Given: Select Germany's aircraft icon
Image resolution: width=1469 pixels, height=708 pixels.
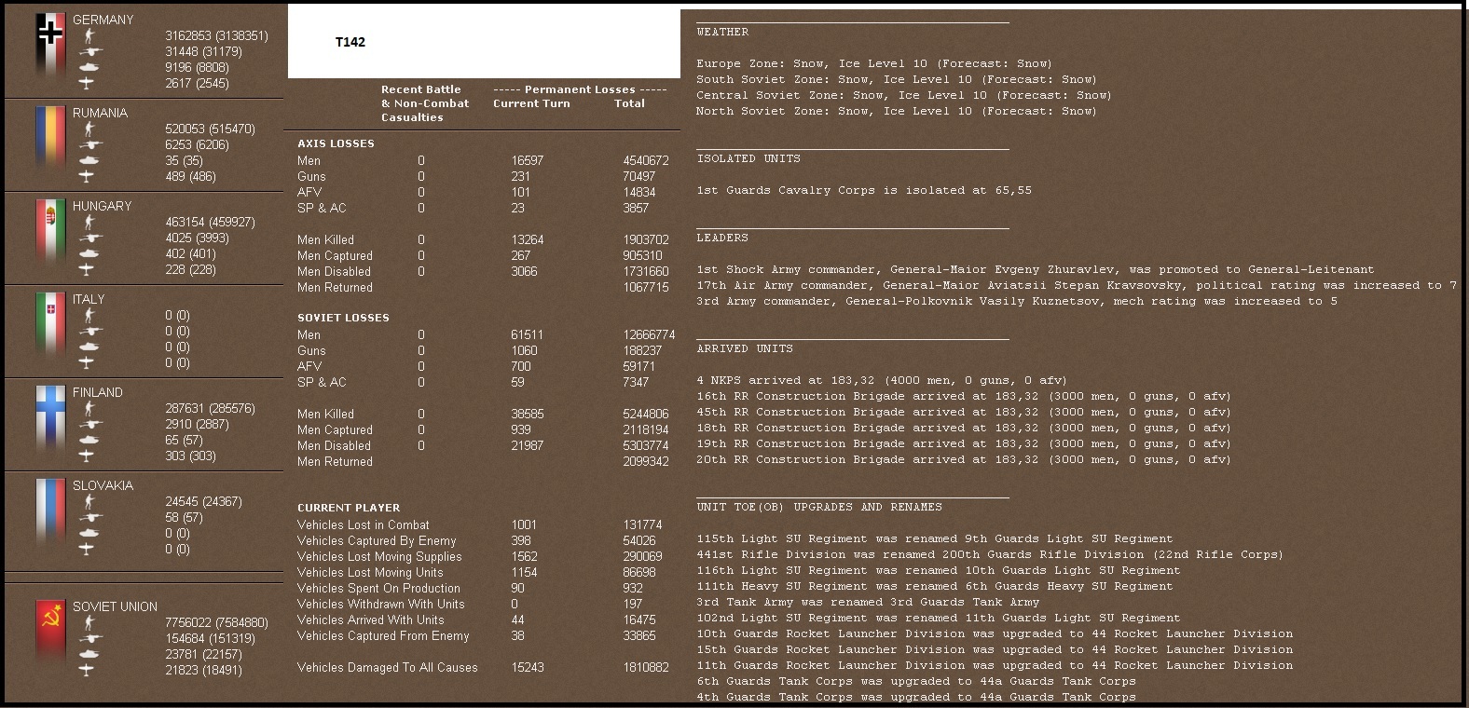Looking at the screenshot, I should 88,83.
